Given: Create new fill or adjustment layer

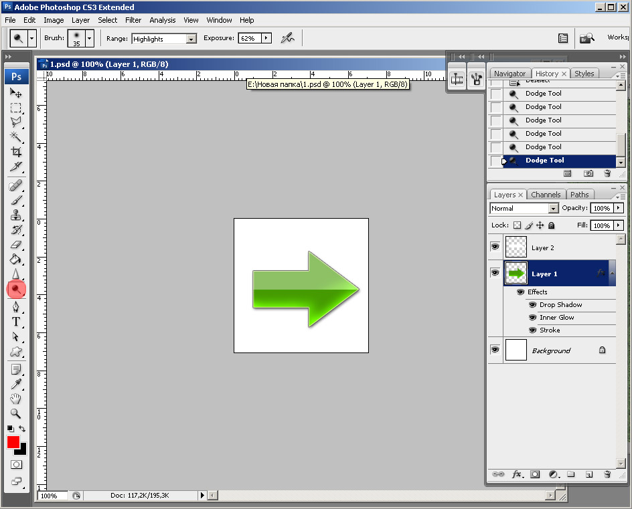Looking at the screenshot, I should (x=554, y=474).
